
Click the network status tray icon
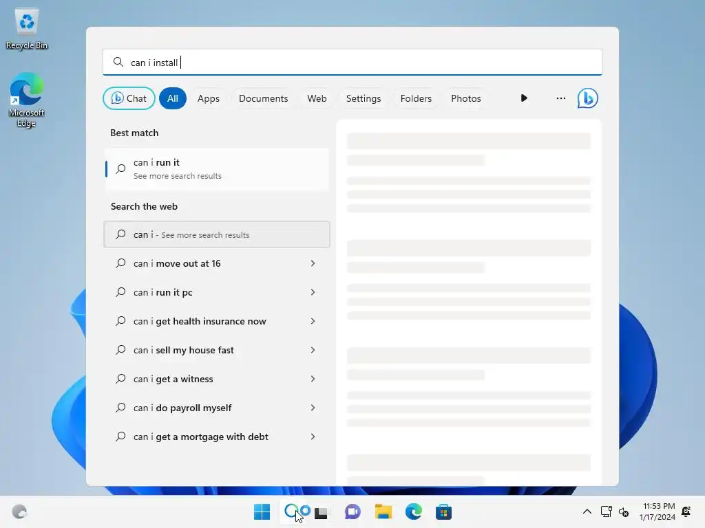click(606, 511)
